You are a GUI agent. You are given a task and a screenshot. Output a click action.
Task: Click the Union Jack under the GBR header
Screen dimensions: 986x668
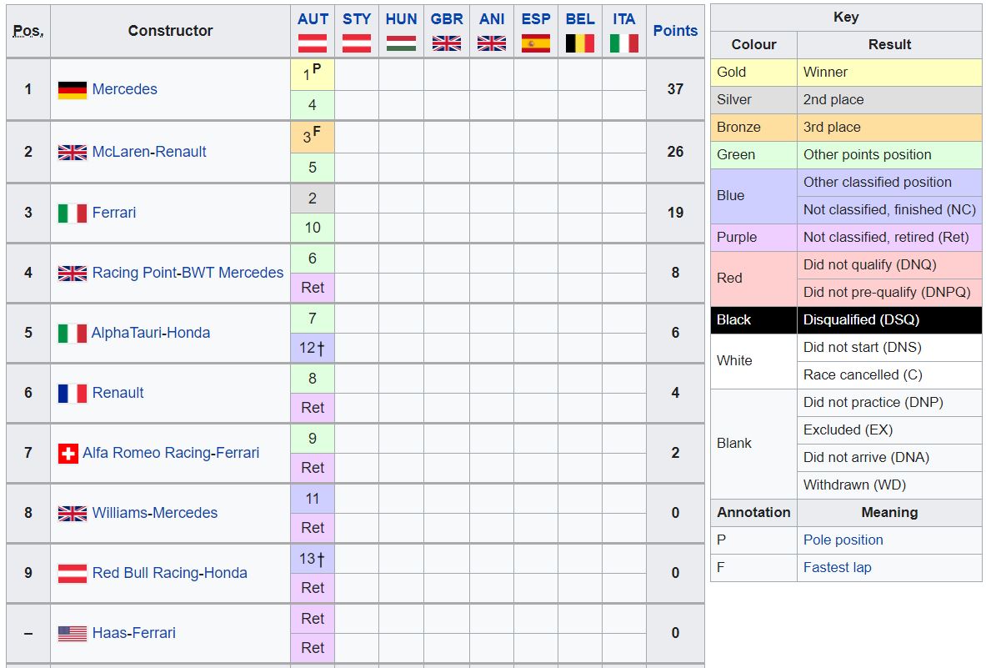click(x=447, y=43)
